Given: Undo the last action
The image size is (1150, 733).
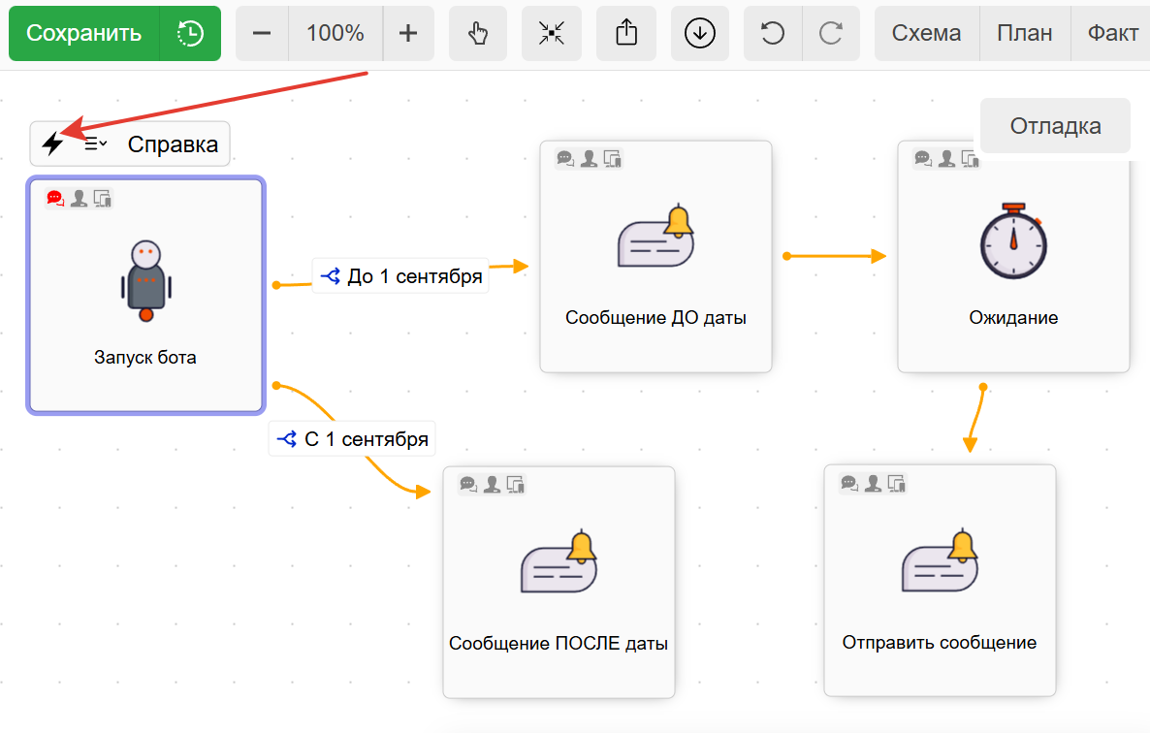Looking at the screenshot, I should coord(772,33).
